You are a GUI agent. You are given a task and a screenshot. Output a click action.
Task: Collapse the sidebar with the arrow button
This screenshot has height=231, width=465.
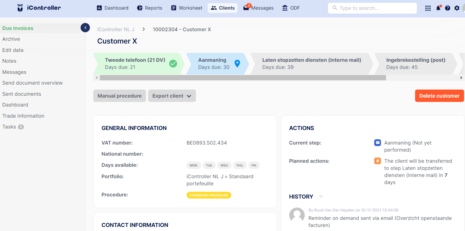(85, 28)
